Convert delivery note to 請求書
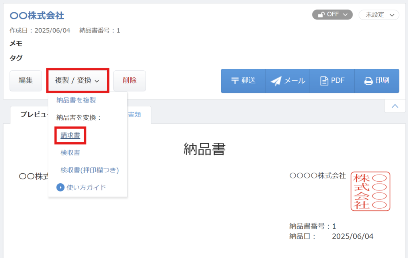The image size is (408, 258). [x=70, y=135]
